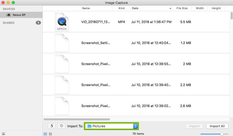This screenshot has width=233, height=136.
Task: Open the Import To Pictures dropdown
Action: tap(112, 126)
